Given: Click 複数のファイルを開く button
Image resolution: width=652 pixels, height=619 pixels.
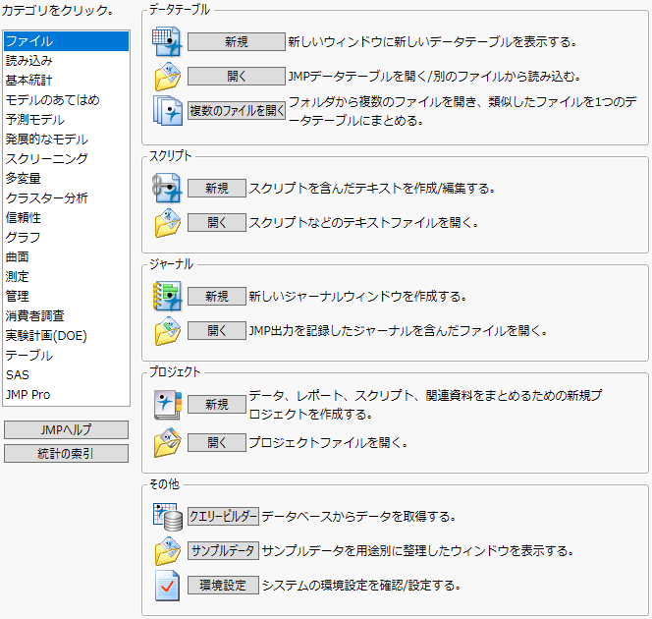Looking at the screenshot, I should click(237, 111).
